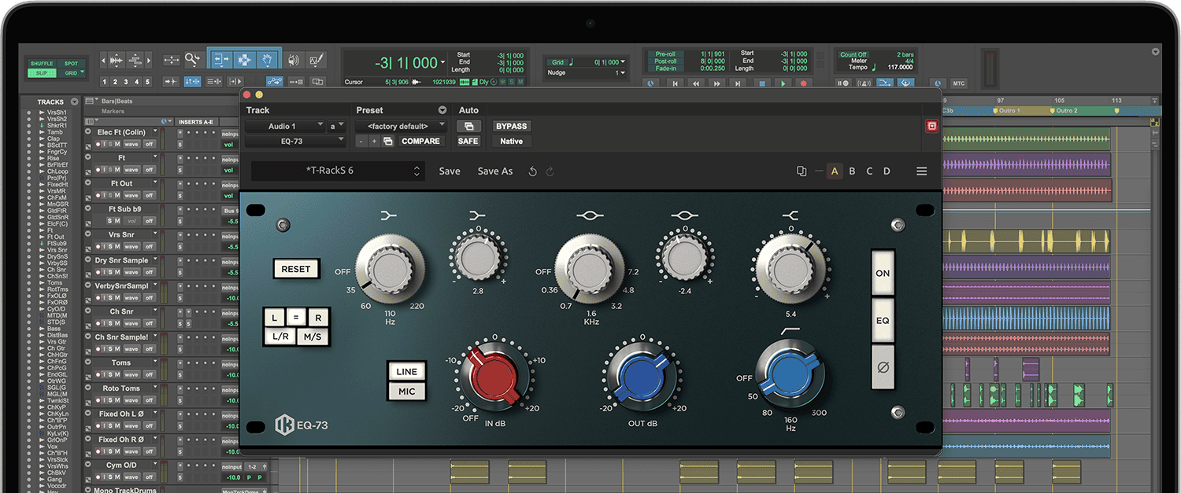
Task: Click the red IN dB gain knob
Action: (x=494, y=377)
